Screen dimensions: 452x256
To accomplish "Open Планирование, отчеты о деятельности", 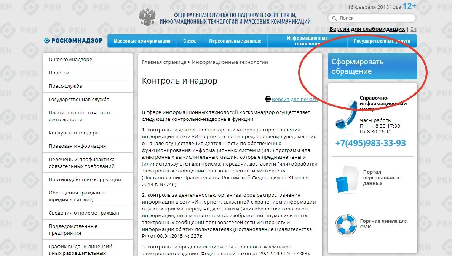I will point(88,116).
